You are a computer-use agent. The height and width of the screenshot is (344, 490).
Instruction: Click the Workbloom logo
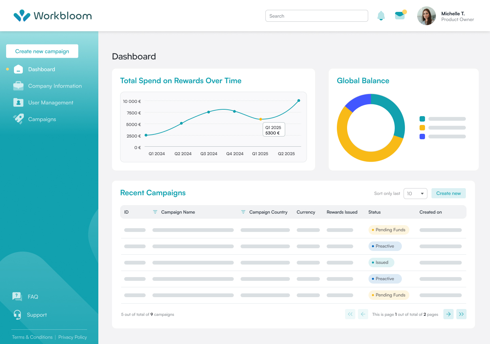(53, 16)
